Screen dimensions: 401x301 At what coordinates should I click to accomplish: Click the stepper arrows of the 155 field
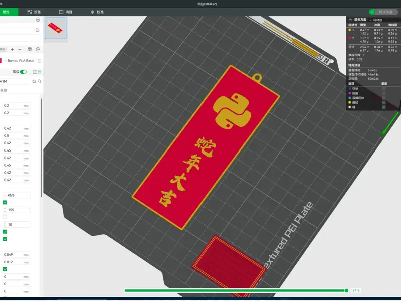[x=5, y=210]
